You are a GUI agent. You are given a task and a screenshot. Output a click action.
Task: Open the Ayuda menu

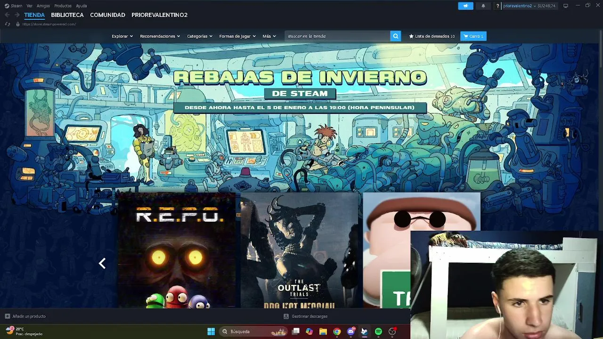click(x=81, y=6)
